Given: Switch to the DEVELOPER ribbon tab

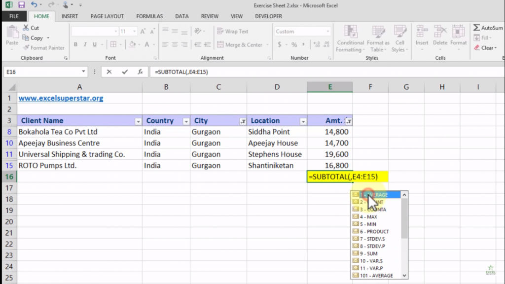Looking at the screenshot, I should coord(268,16).
